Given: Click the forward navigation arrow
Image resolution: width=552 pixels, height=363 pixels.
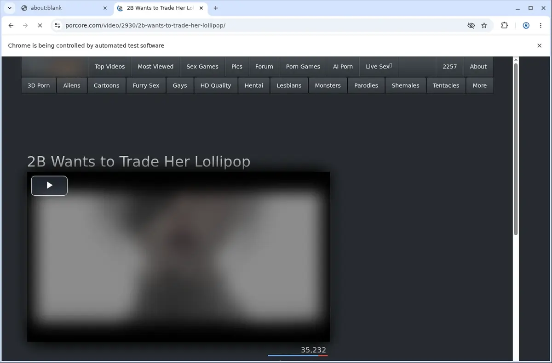Looking at the screenshot, I should (25, 26).
